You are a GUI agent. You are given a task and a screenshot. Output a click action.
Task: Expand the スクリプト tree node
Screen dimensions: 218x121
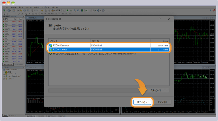click(4, 79)
